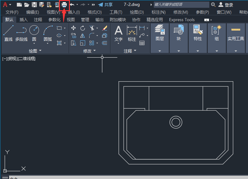Open the Layers (图层) panel button
This screenshot has width=248, height=179.
click(x=160, y=33)
